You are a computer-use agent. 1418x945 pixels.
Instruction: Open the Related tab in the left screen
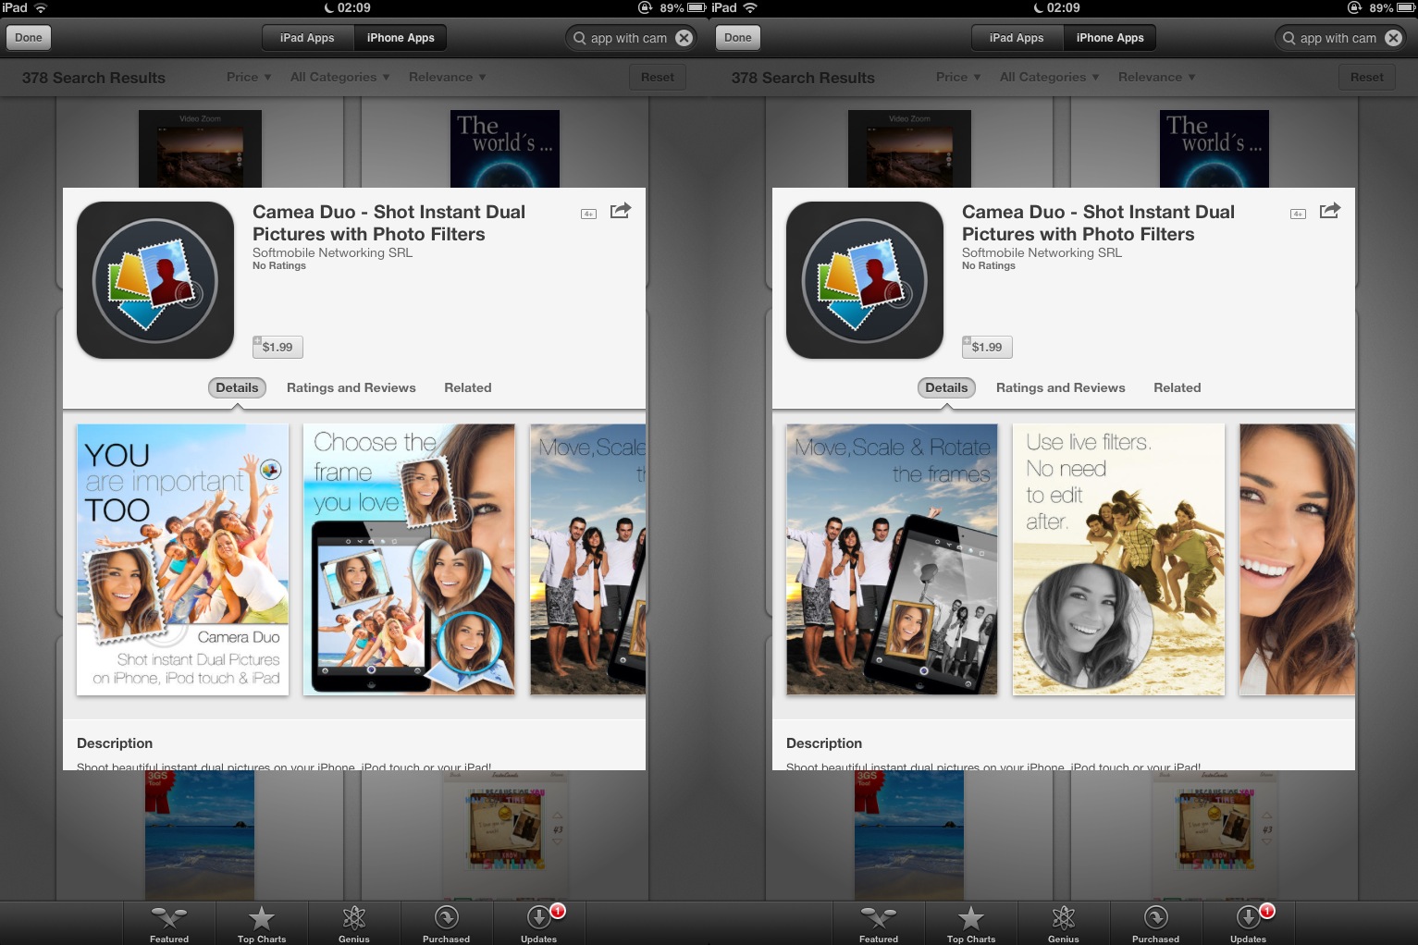[468, 387]
